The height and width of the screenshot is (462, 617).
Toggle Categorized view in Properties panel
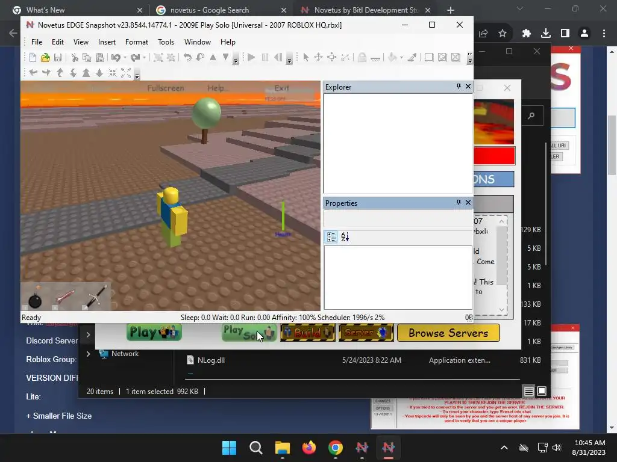[331, 237]
